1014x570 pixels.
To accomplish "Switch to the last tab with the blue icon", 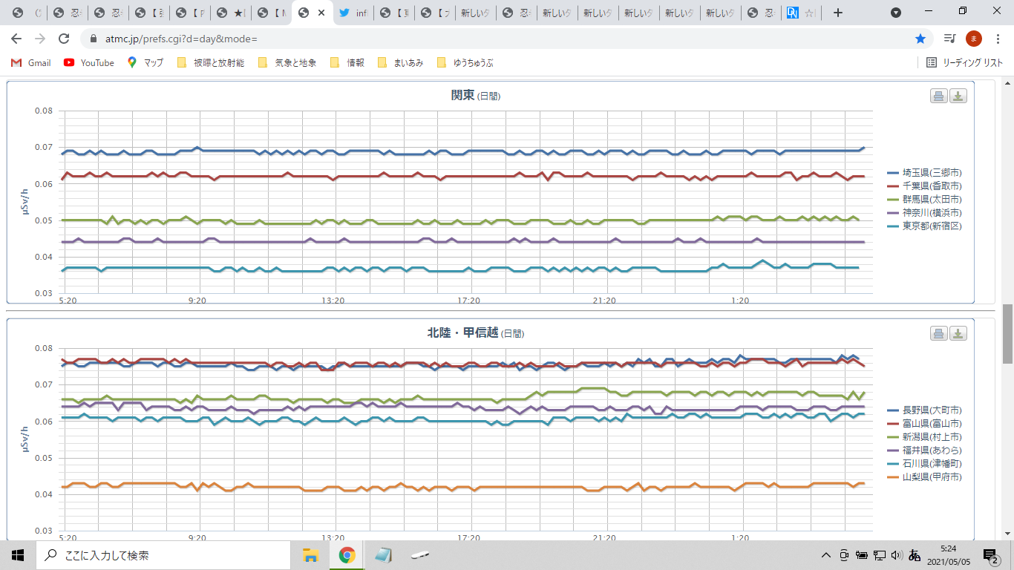I will [x=800, y=13].
